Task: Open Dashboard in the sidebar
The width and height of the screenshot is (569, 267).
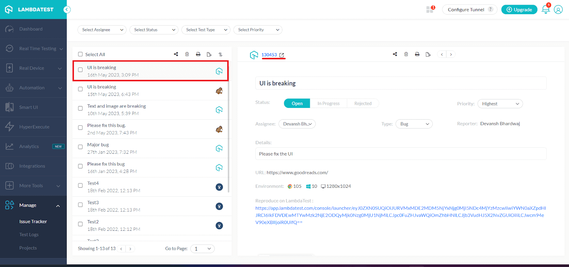Action: coord(33,29)
